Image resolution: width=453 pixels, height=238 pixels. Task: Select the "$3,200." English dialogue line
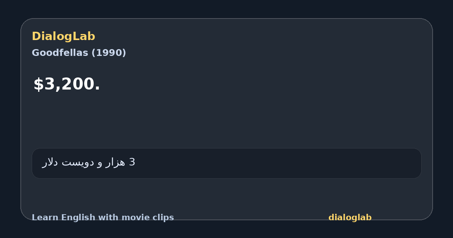coord(67,84)
